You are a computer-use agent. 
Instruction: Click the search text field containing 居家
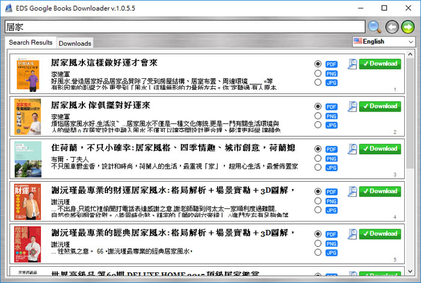(x=183, y=27)
